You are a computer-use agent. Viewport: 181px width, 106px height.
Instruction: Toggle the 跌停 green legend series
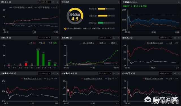pos(113,43)
